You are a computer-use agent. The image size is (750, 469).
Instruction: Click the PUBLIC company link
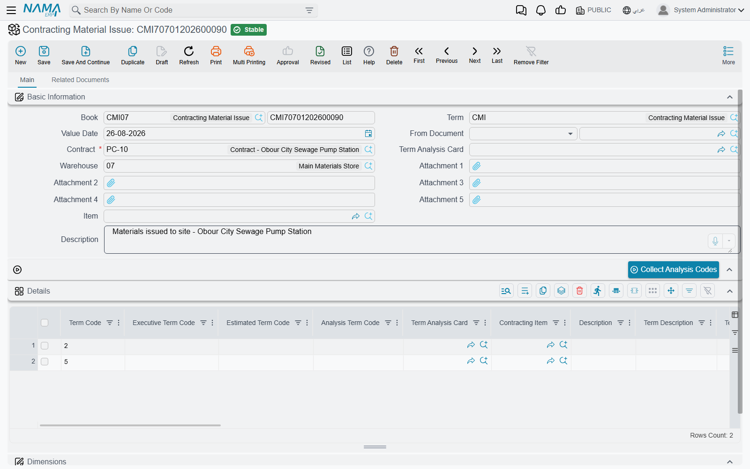pyautogui.click(x=593, y=10)
